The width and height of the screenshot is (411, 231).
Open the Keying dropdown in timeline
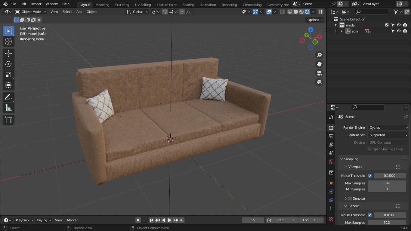click(44, 220)
